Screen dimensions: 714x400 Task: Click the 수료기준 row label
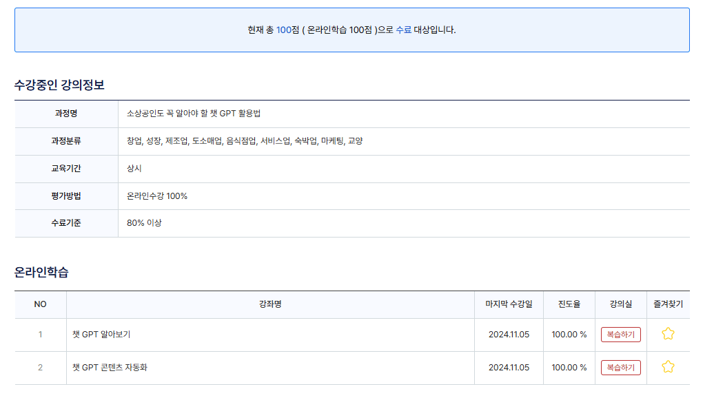66,223
